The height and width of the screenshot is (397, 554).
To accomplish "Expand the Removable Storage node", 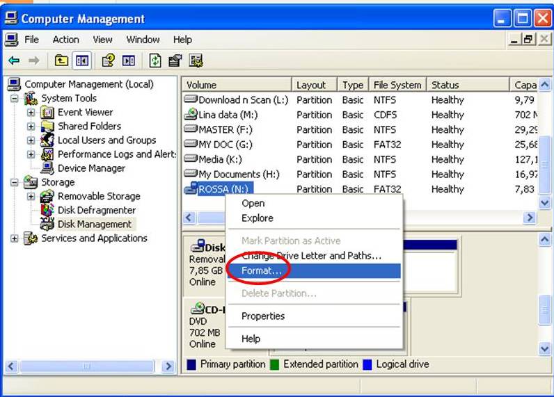I will tap(31, 196).
